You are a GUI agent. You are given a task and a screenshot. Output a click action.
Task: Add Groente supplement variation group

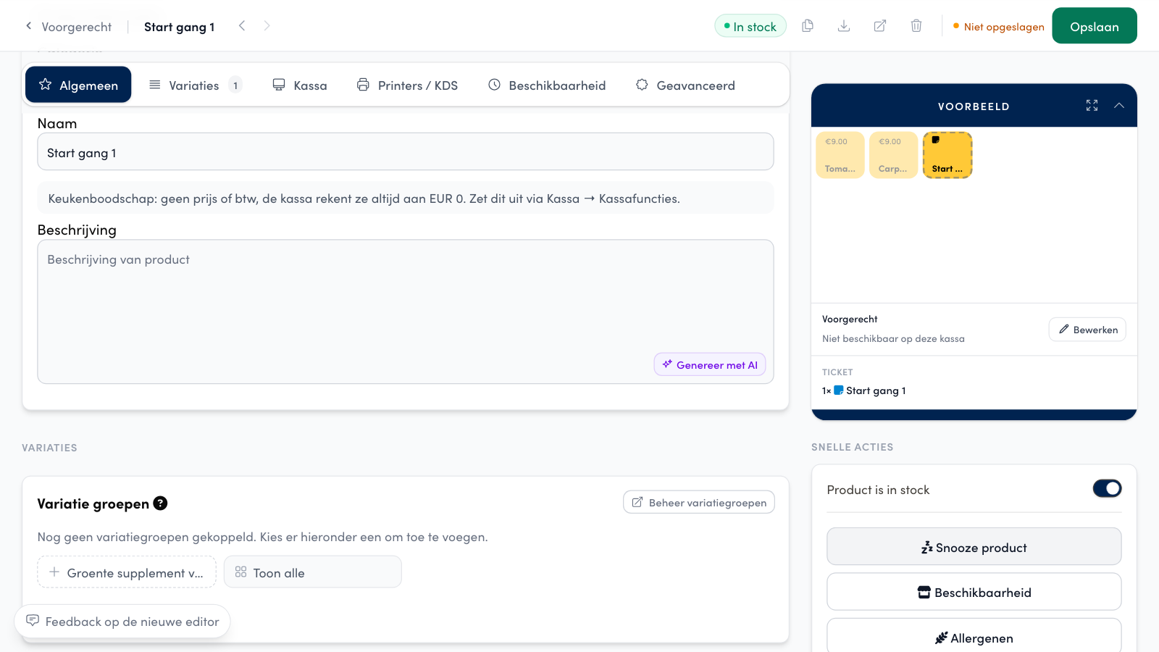pyautogui.click(x=127, y=572)
